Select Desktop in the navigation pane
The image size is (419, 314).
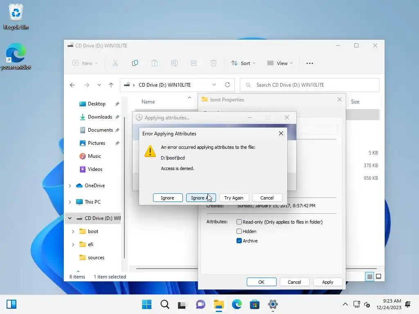click(97, 104)
